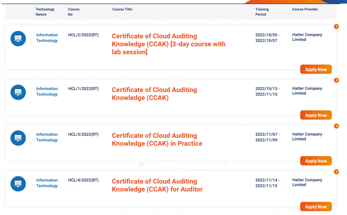
Task: Click the Course Provider column header
Action: (x=305, y=9)
